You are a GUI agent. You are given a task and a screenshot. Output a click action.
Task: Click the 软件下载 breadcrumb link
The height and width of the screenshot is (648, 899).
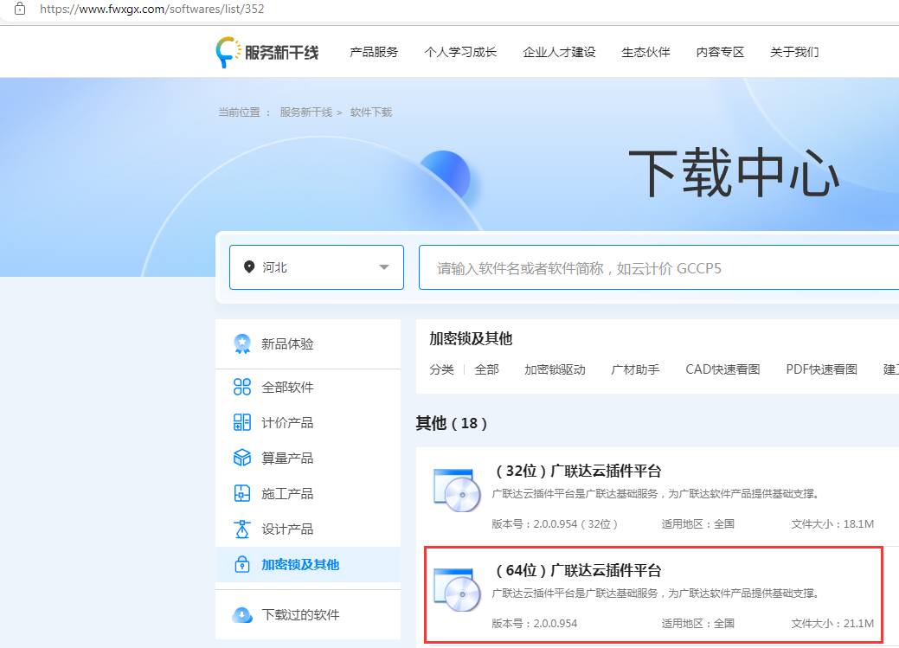[x=371, y=112]
